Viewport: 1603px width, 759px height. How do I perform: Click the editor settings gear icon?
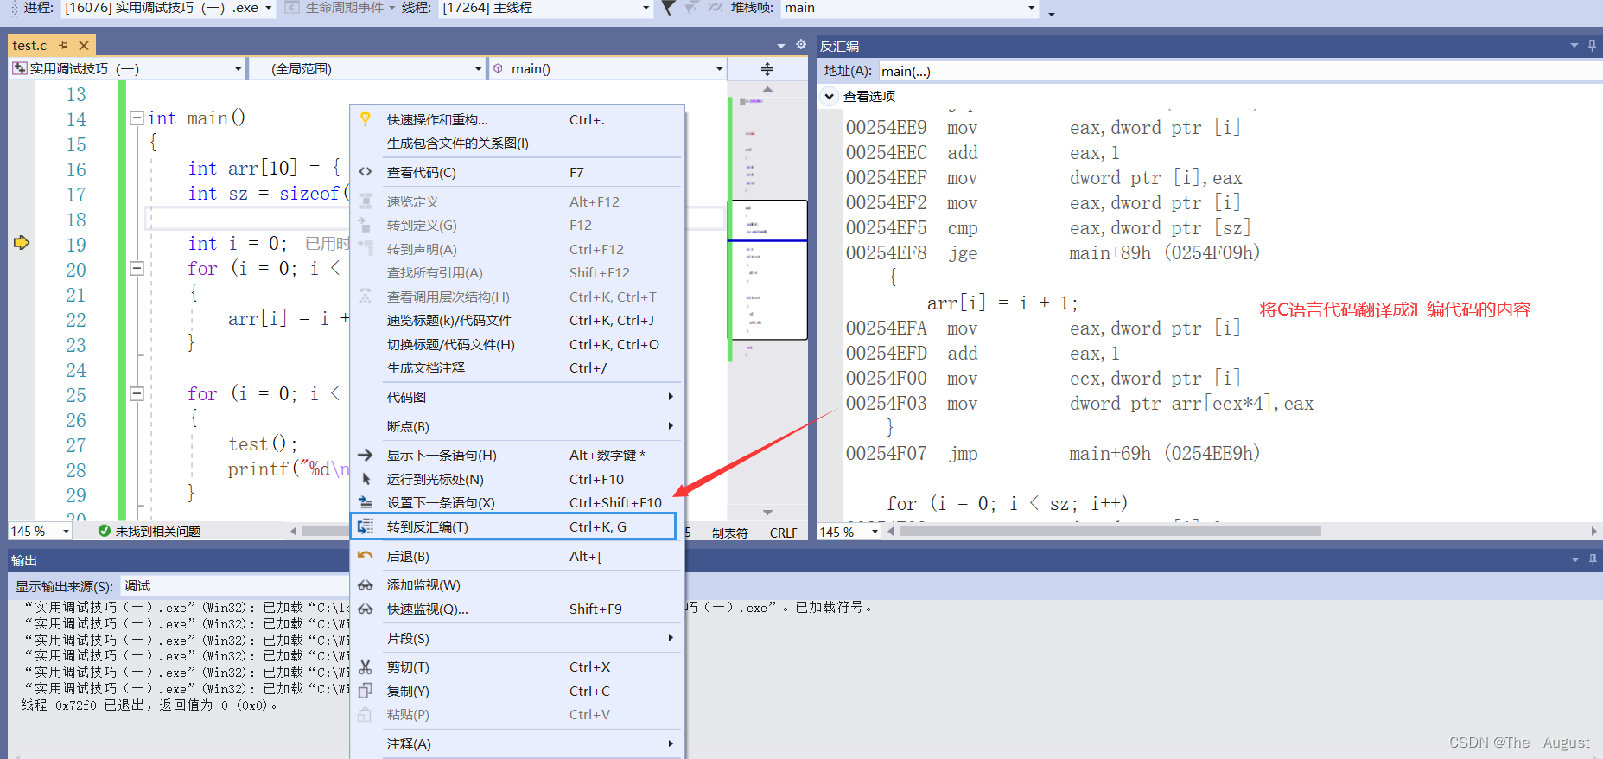click(801, 44)
